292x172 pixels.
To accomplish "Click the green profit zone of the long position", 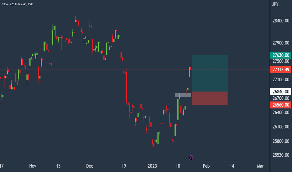I will pos(210,73).
